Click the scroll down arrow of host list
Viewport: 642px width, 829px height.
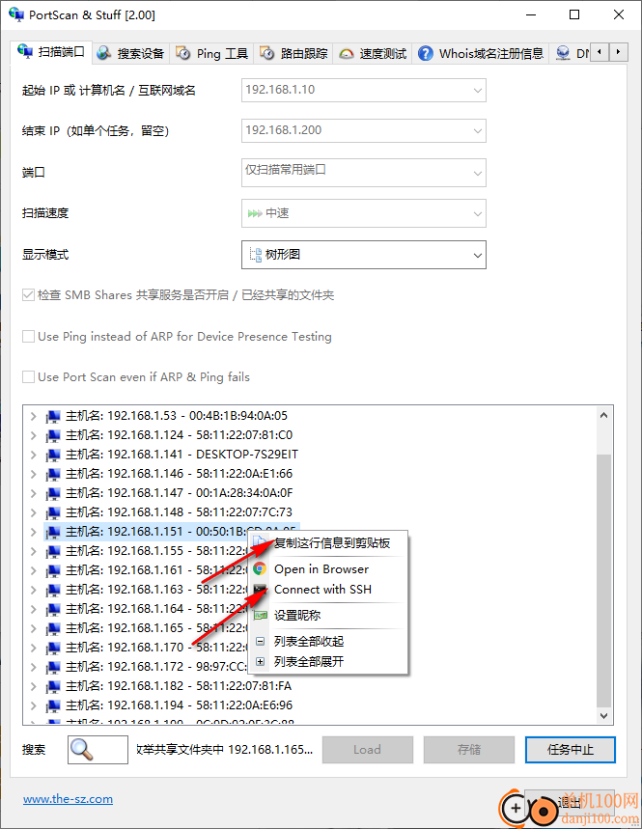[604, 715]
